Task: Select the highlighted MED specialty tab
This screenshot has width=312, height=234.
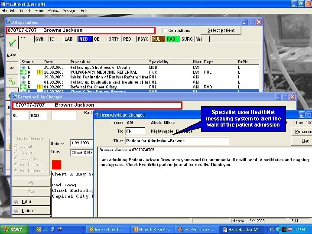Action: (85, 39)
